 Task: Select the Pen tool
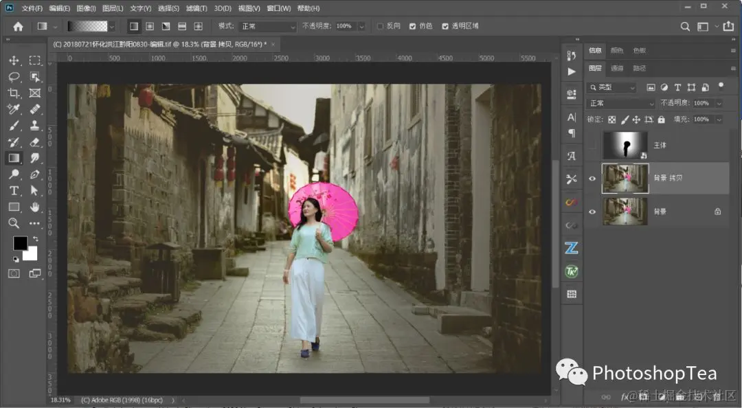34,174
